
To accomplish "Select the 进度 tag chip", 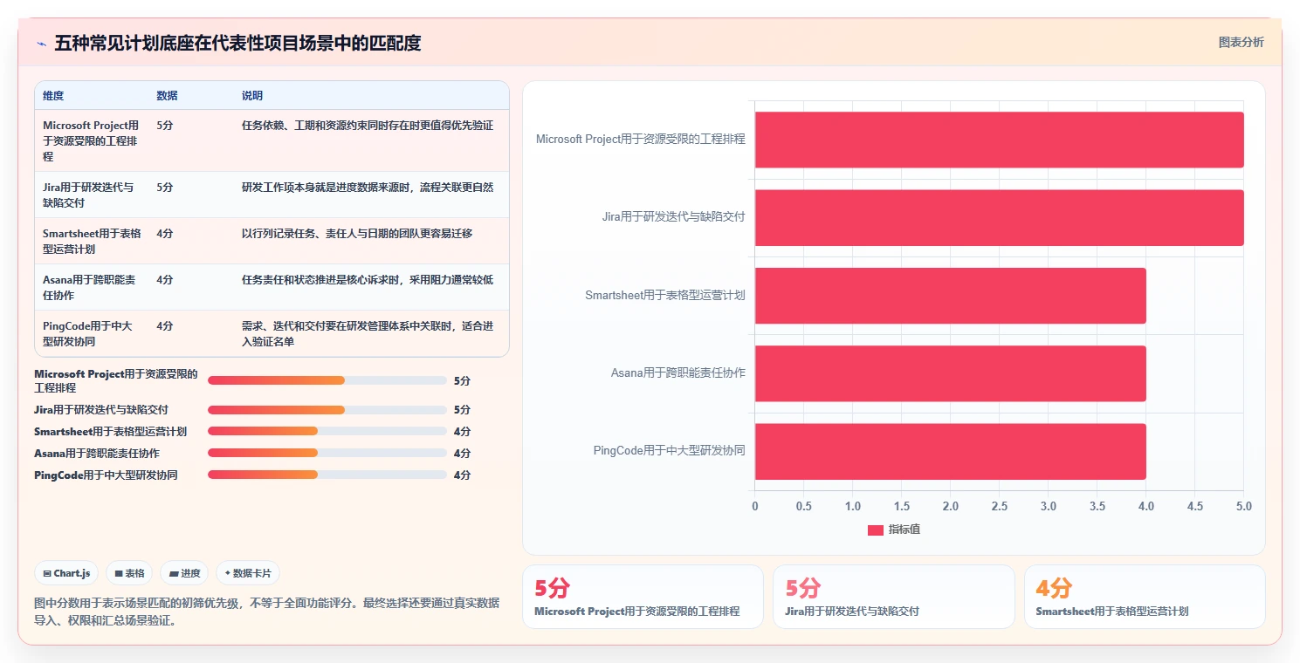I will coord(184,573).
